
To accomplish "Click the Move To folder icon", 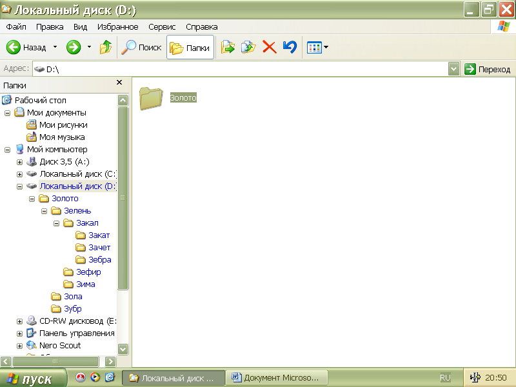I will tap(228, 47).
